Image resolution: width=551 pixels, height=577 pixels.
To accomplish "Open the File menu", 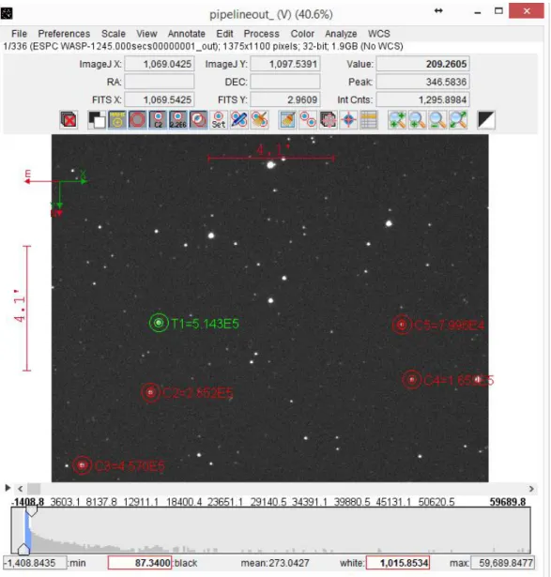I will [x=19, y=34].
